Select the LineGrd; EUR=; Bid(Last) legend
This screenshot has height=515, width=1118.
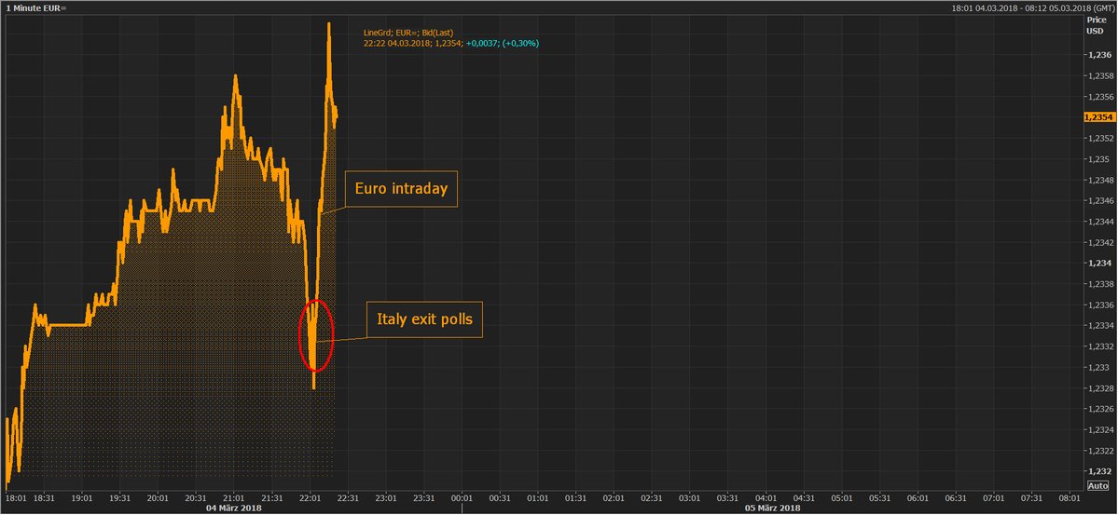coord(407,33)
